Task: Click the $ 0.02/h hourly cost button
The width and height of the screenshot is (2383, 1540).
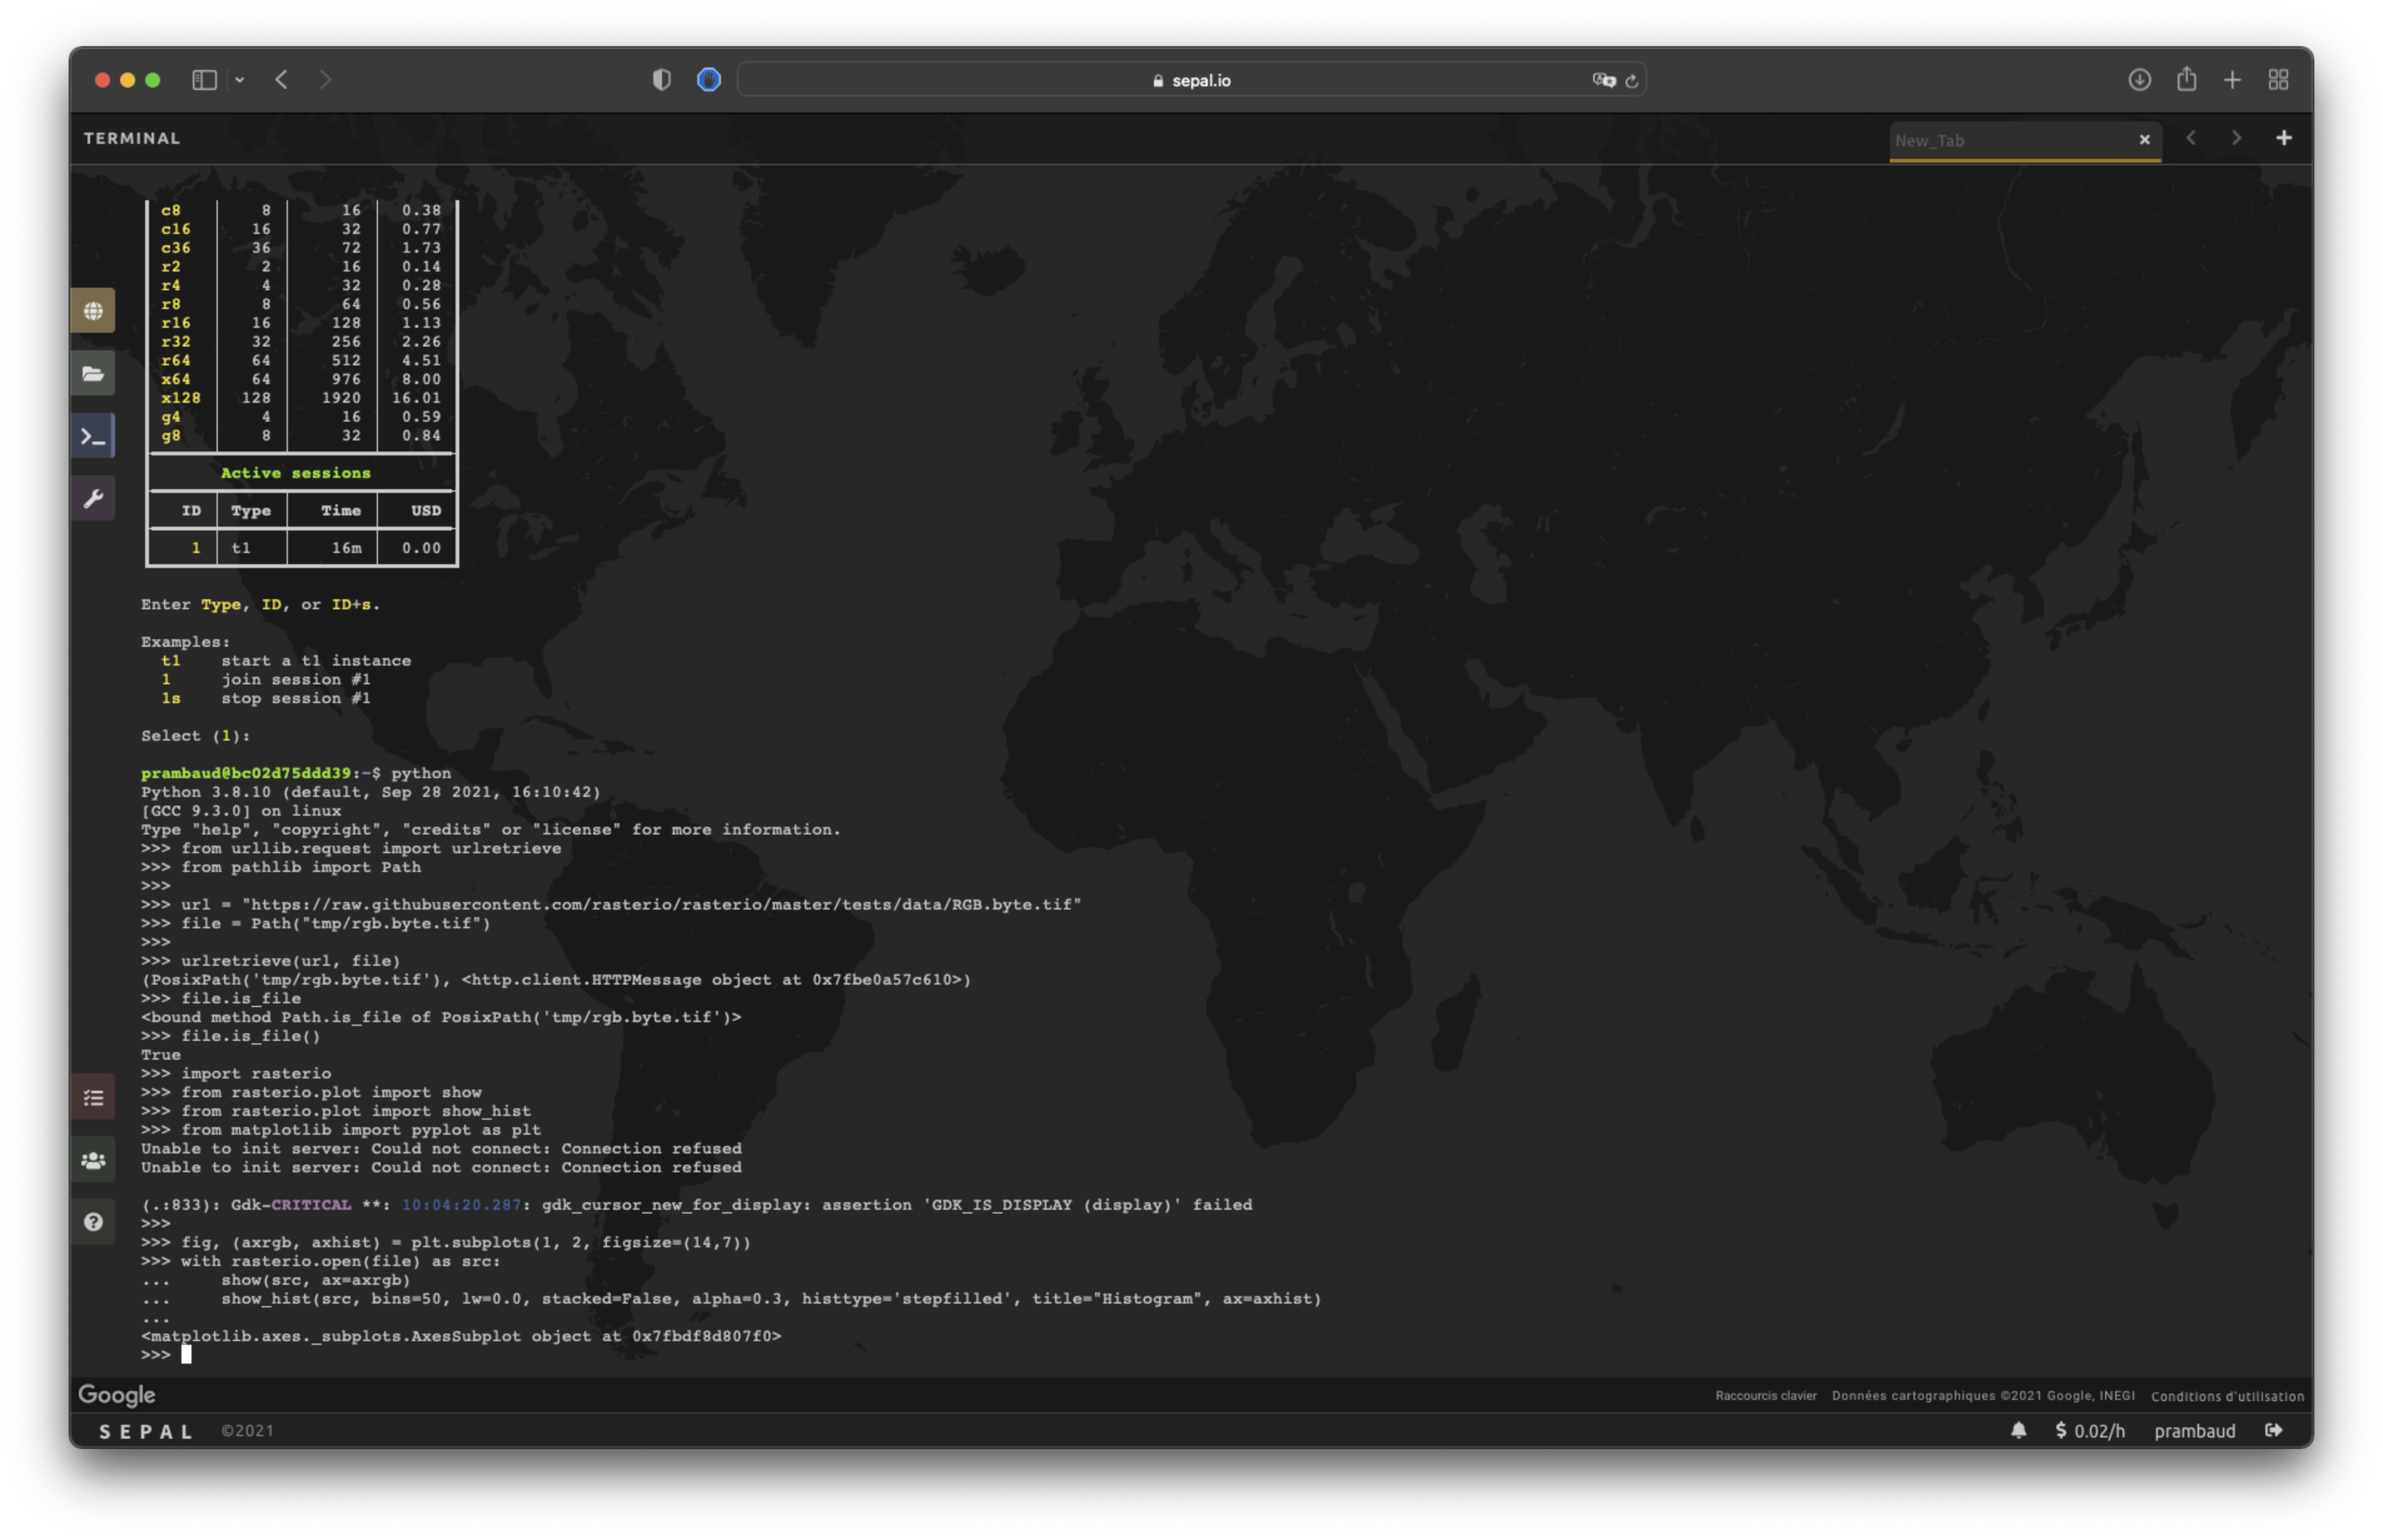Action: tap(2090, 1431)
